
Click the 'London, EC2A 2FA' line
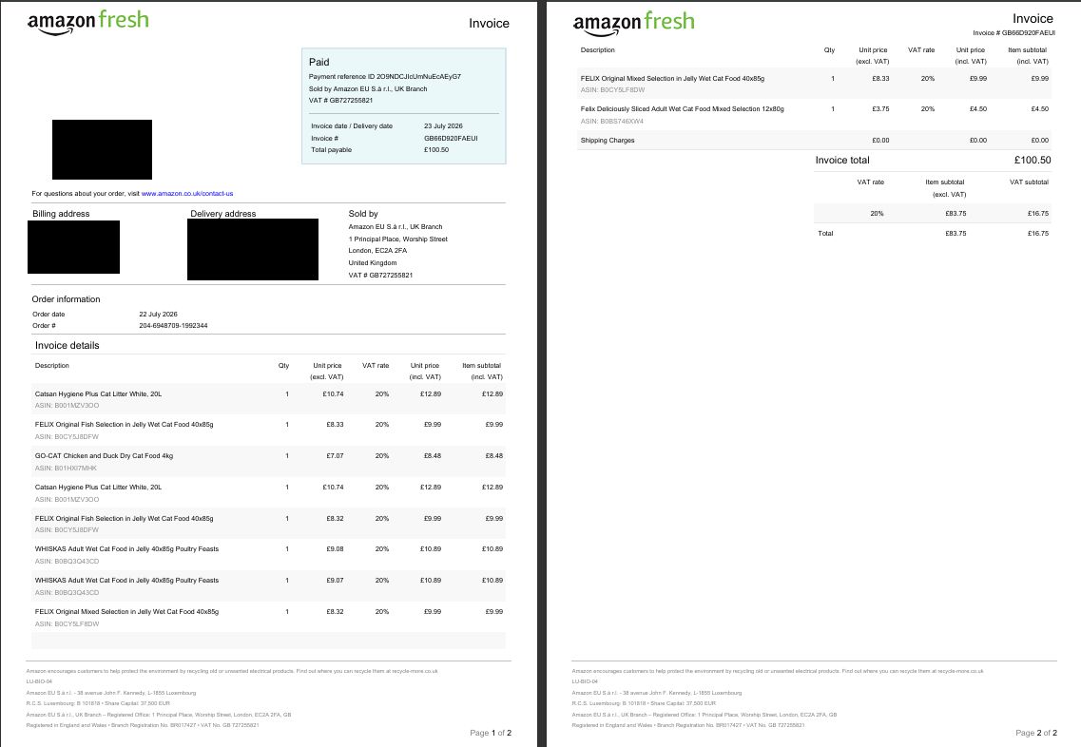pos(377,251)
